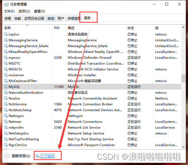Select the NetSvcs group of NcaSvc
This screenshot has height=165, width=188.
coord(162,98)
